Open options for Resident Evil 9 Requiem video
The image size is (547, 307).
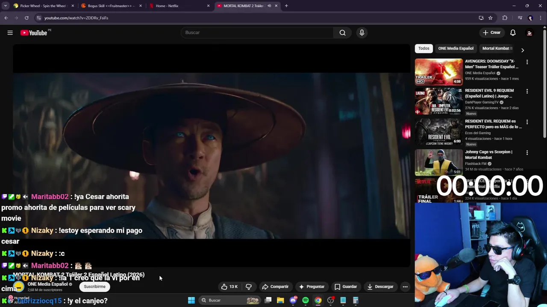coord(527,91)
